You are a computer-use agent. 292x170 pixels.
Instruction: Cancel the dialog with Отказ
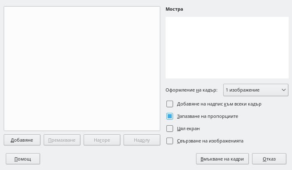coord(269,159)
